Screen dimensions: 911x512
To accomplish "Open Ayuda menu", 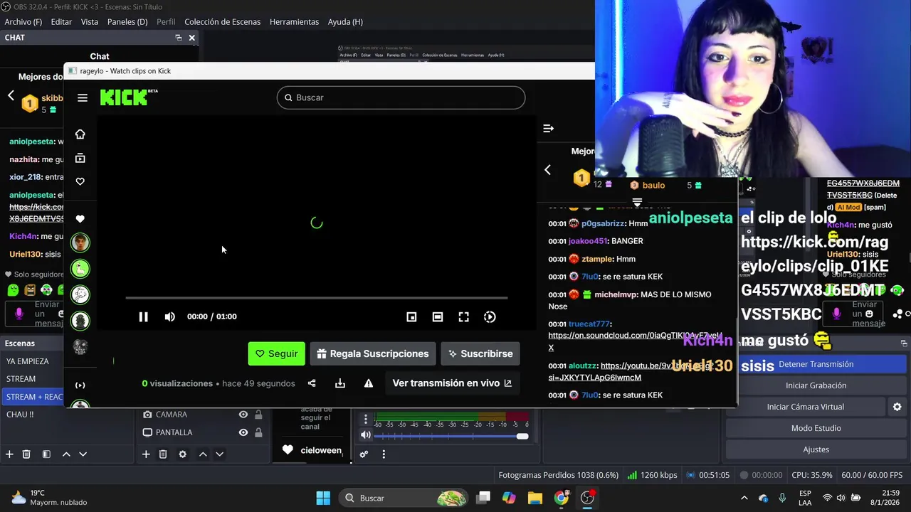I will tap(345, 22).
